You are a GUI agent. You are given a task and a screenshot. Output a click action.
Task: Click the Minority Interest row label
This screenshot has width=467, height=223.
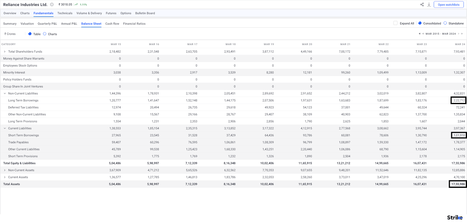pyautogui.click(x=14, y=72)
